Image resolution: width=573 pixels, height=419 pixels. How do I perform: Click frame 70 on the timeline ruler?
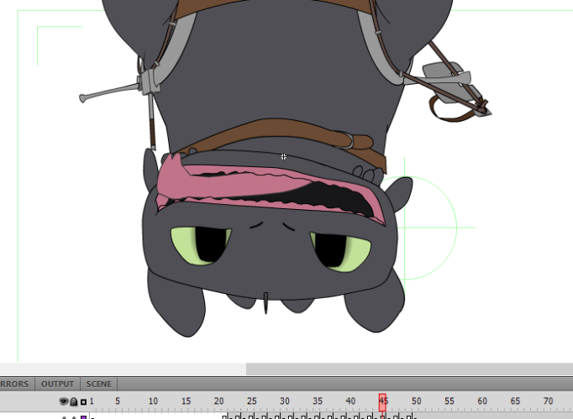click(x=548, y=401)
